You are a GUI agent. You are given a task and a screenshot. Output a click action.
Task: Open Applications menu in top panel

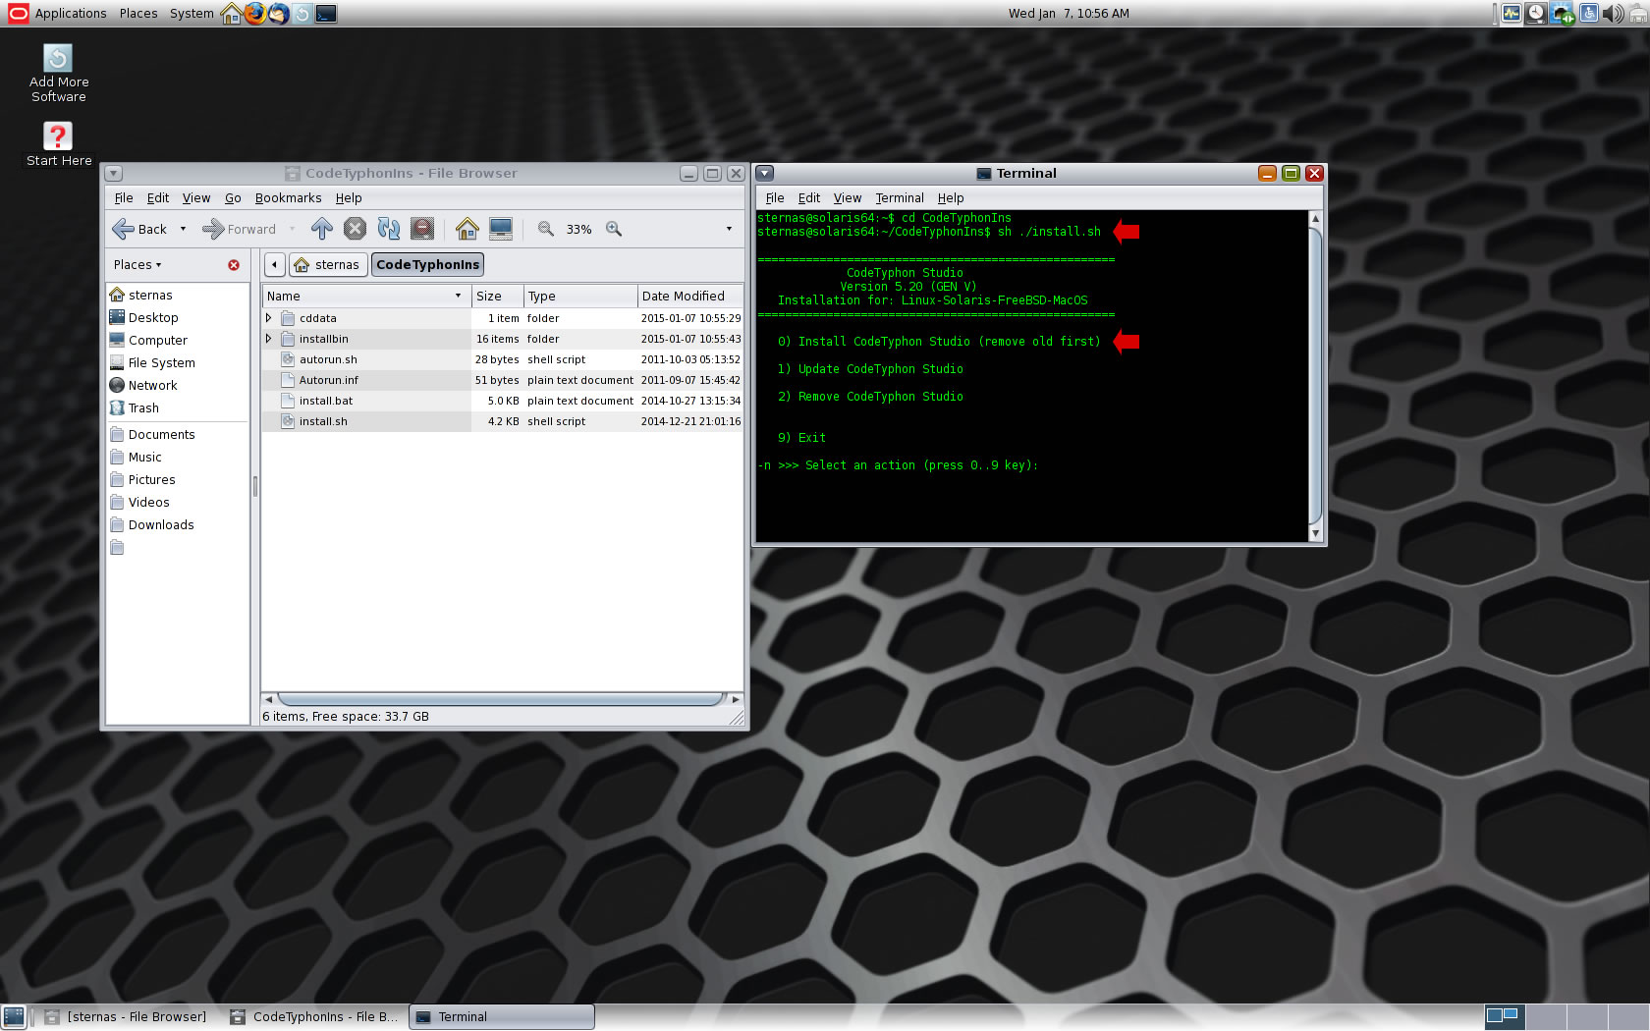[71, 14]
